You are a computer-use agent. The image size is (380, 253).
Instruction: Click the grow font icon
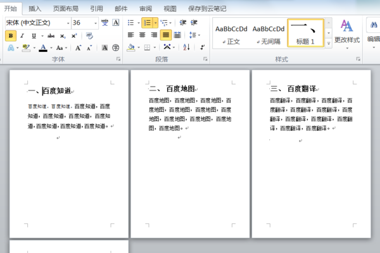tap(78, 47)
